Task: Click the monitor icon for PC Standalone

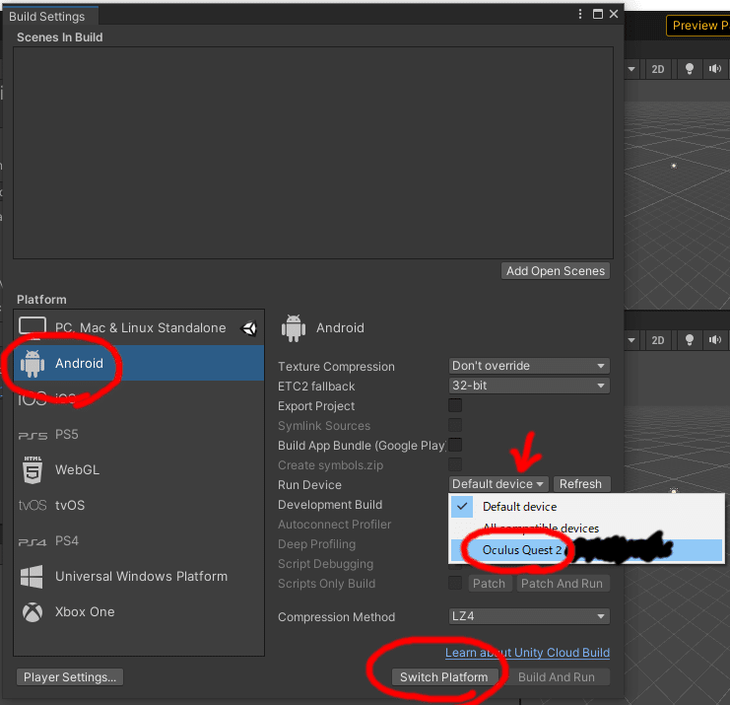Action: (x=33, y=326)
